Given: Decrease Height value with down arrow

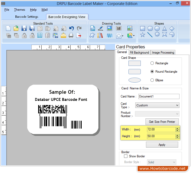Looking at the screenshot, I should pyautogui.click(x=177, y=137).
